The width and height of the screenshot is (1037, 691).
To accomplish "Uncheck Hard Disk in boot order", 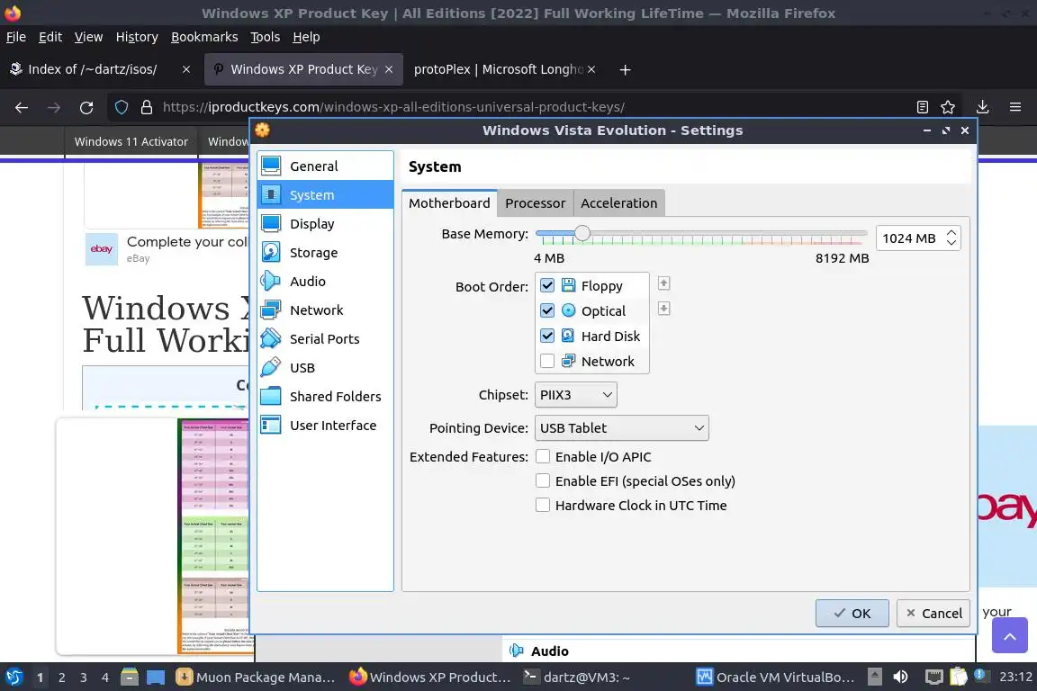I will tap(547, 336).
